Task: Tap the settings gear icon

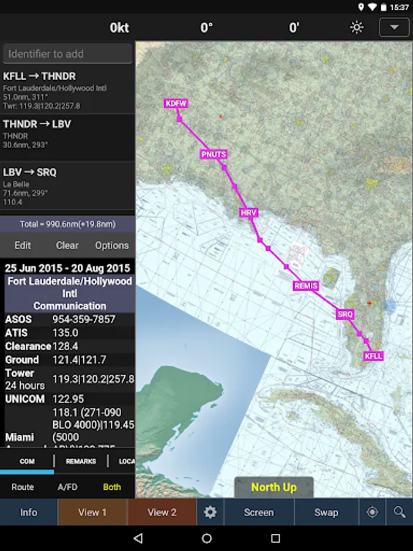Action: (x=210, y=512)
